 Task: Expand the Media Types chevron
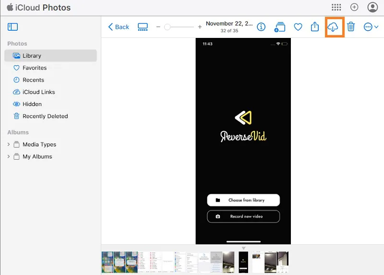(x=9, y=144)
